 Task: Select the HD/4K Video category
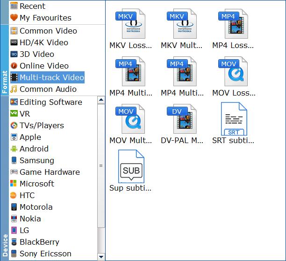point(39,42)
